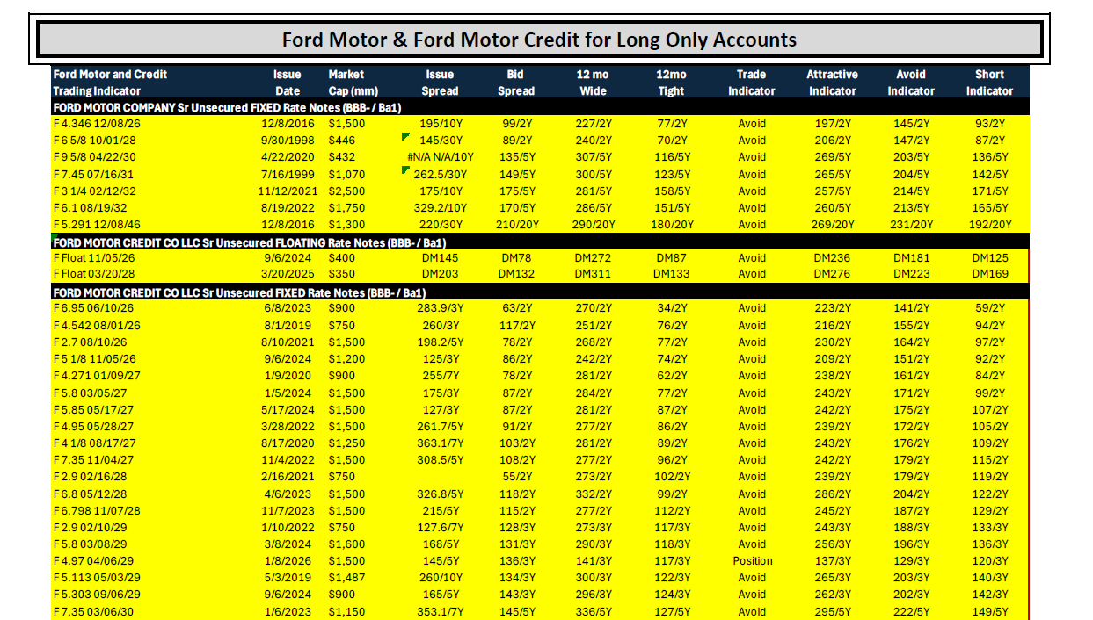
Task: Click the Position trade indicator cell
Action: (x=752, y=560)
